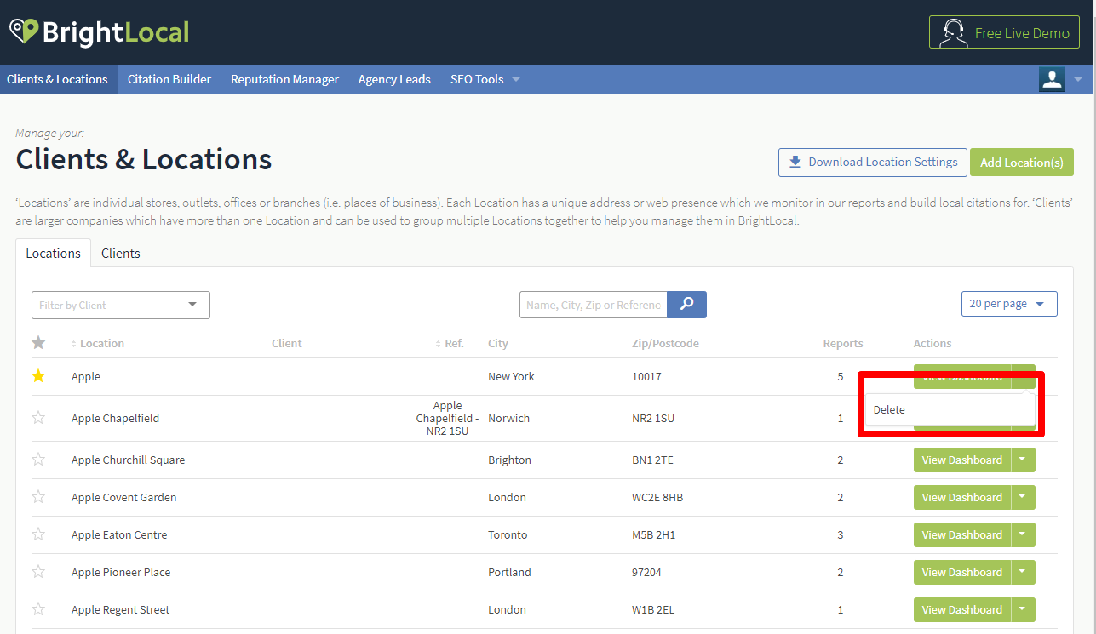Sort the table by Ref. column
The image size is (1096, 634).
pyautogui.click(x=450, y=344)
